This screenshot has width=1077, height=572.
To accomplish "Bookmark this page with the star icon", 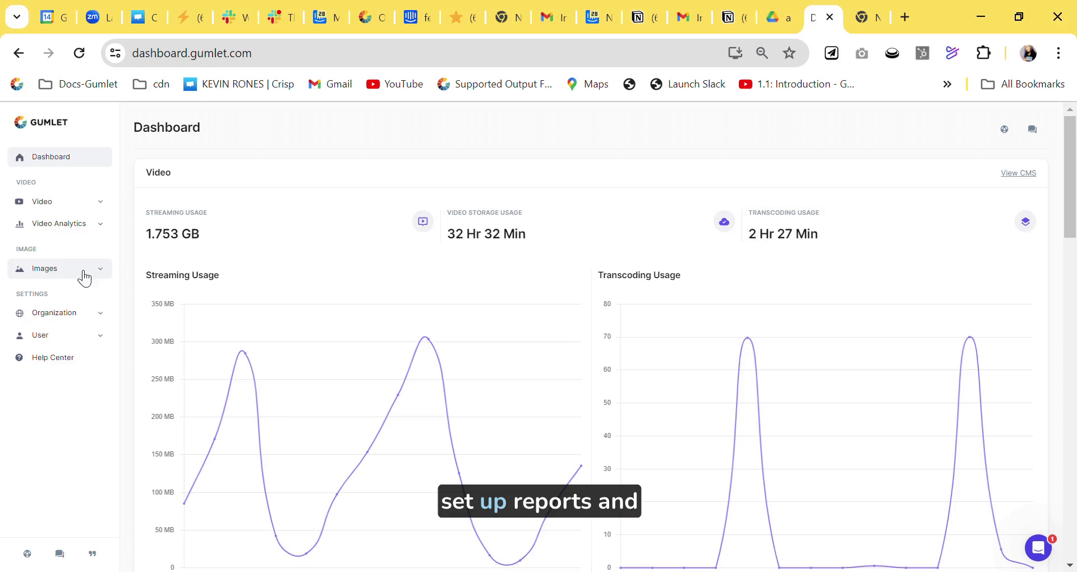I will tap(789, 53).
